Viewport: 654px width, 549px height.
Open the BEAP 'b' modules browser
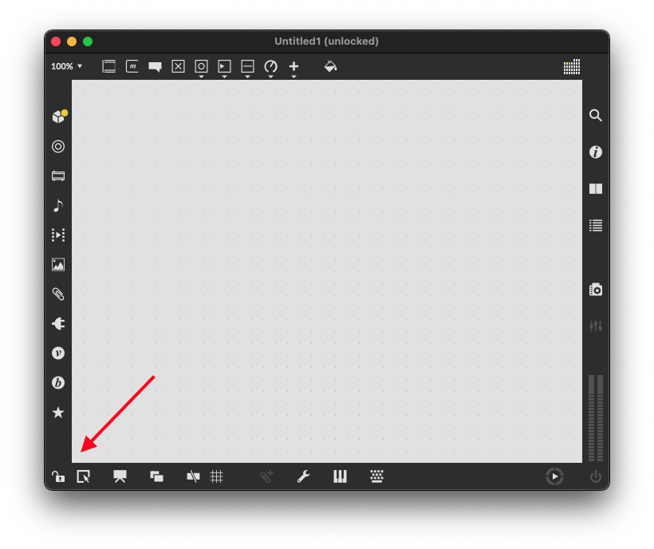click(x=58, y=382)
